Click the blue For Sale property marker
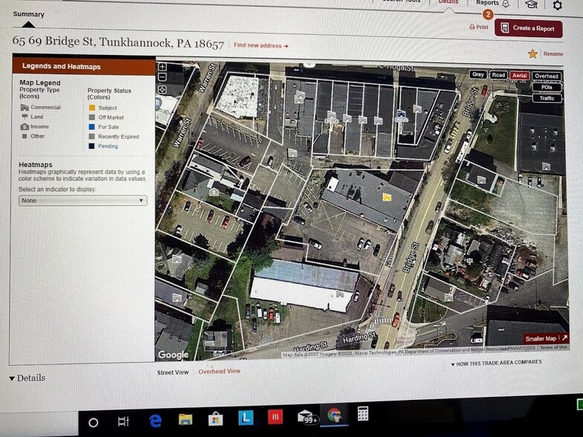 402,113
